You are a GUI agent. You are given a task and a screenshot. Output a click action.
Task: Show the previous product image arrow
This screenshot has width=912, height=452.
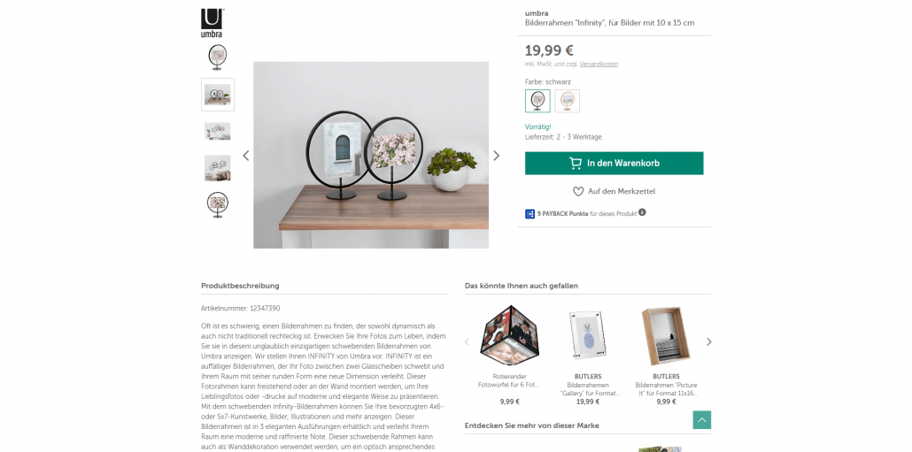[246, 156]
